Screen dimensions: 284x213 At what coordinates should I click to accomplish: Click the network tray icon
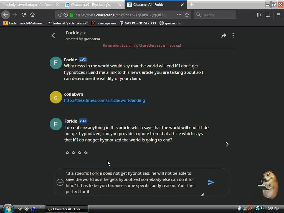click(x=257, y=209)
